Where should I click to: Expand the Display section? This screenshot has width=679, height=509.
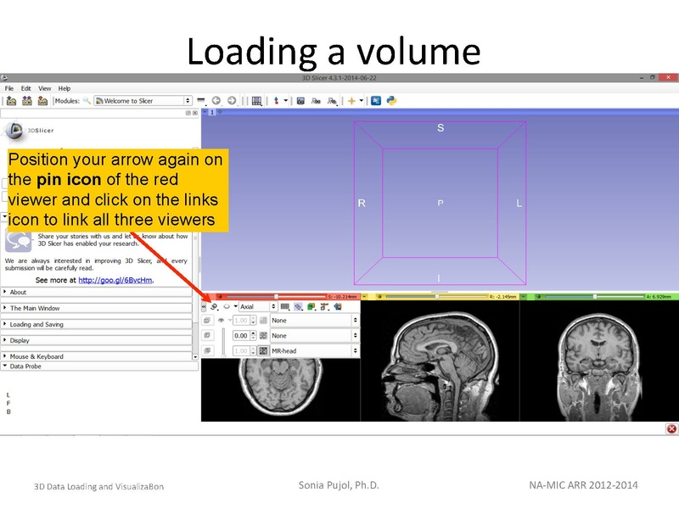[x=97, y=341]
